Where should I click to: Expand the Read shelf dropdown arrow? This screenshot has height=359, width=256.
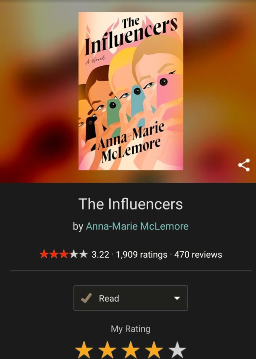[x=177, y=298]
